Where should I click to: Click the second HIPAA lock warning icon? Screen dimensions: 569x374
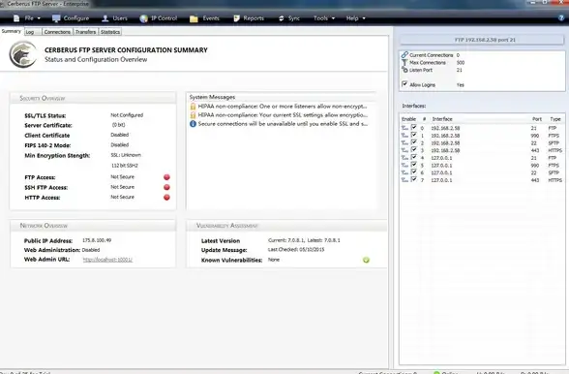click(193, 115)
